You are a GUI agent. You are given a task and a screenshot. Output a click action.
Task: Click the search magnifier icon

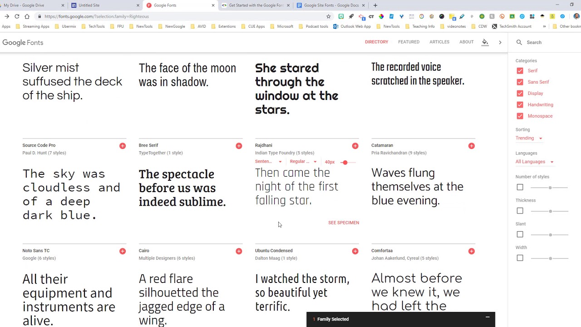coord(519,42)
